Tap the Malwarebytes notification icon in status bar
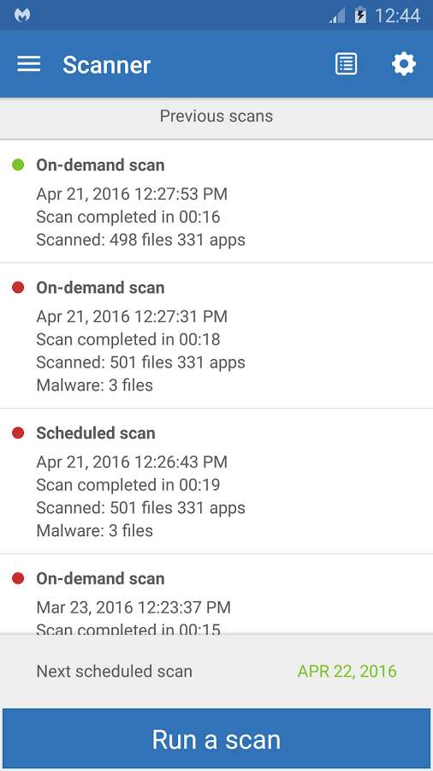 pyautogui.click(x=22, y=15)
